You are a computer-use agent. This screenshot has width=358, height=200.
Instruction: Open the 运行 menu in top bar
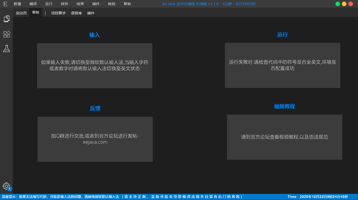pos(49,4)
